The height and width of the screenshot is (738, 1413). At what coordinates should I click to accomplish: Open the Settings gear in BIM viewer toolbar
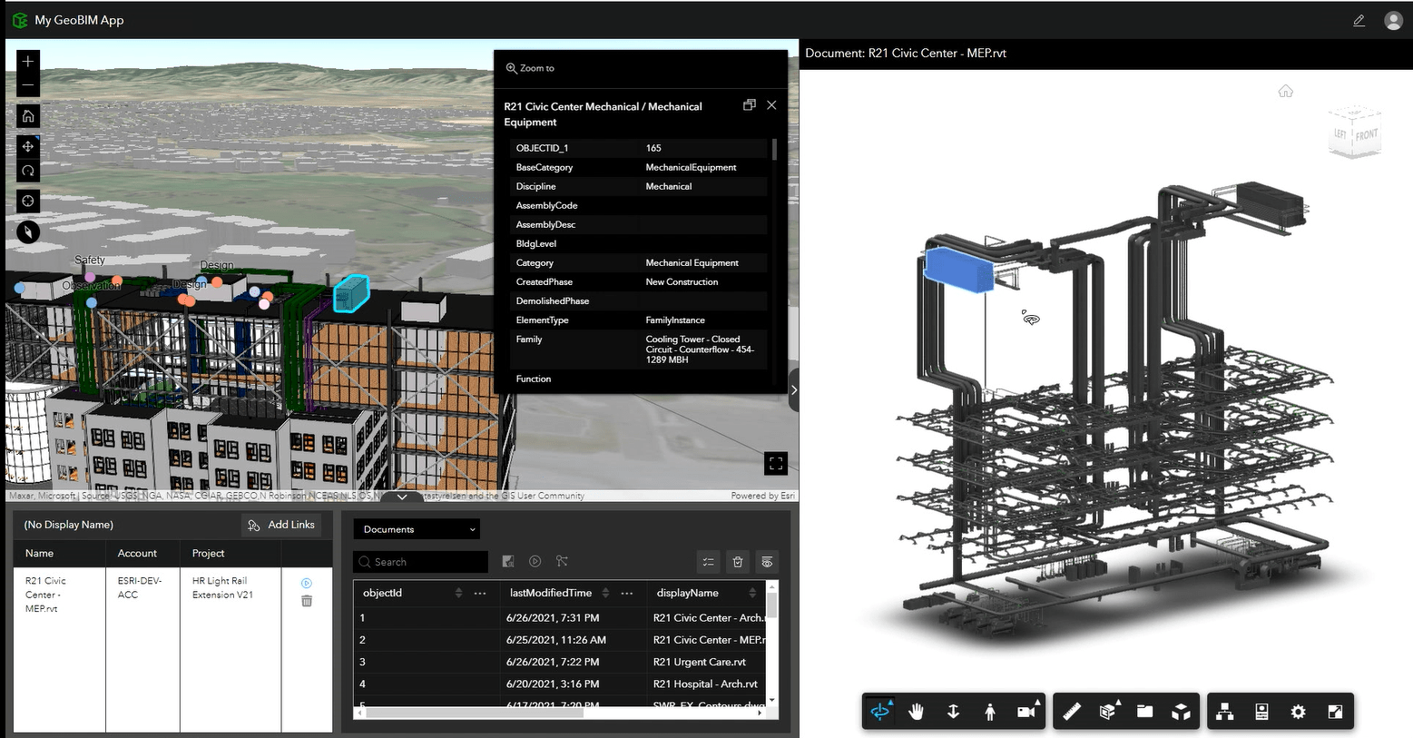tap(1298, 712)
